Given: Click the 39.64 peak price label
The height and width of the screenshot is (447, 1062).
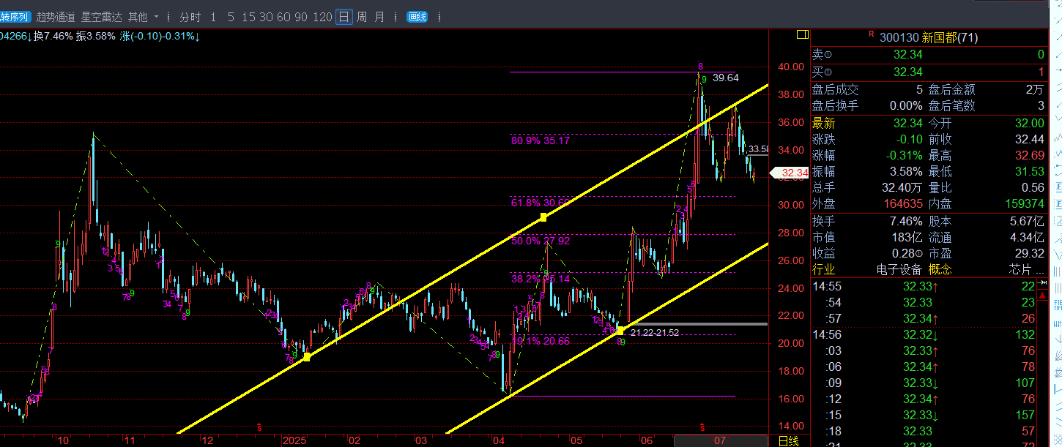Looking at the screenshot, I should pos(725,78).
